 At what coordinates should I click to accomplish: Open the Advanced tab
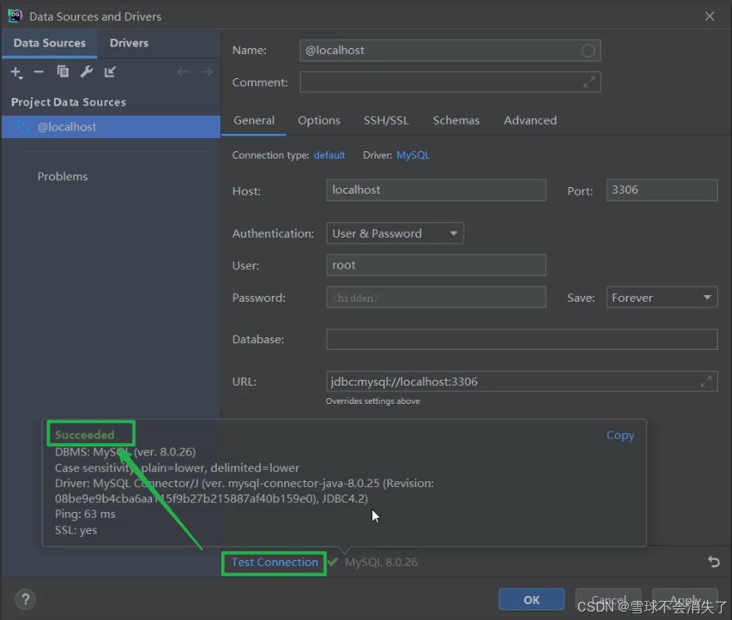(x=530, y=121)
